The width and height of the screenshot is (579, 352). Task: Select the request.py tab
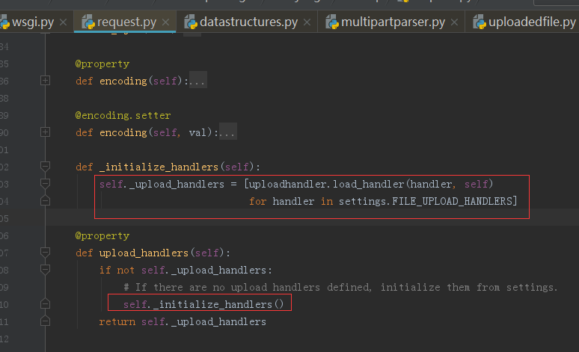click(126, 22)
